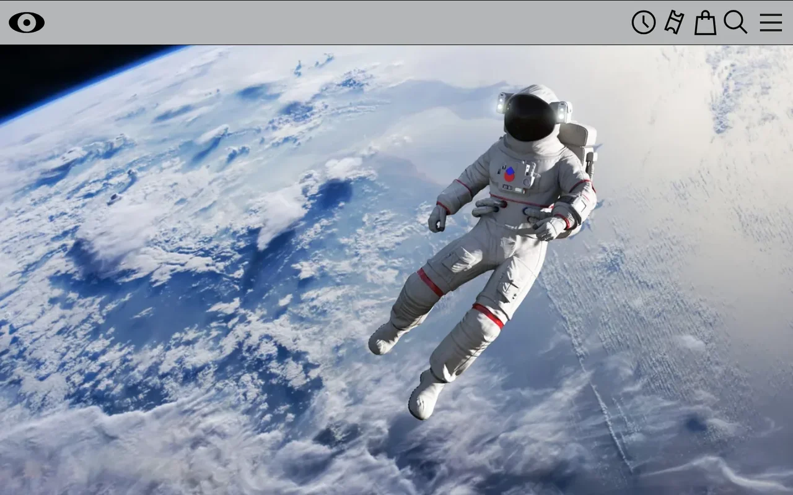Click the eye logo in the header
This screenshot has width=793, height=495.
27,23
